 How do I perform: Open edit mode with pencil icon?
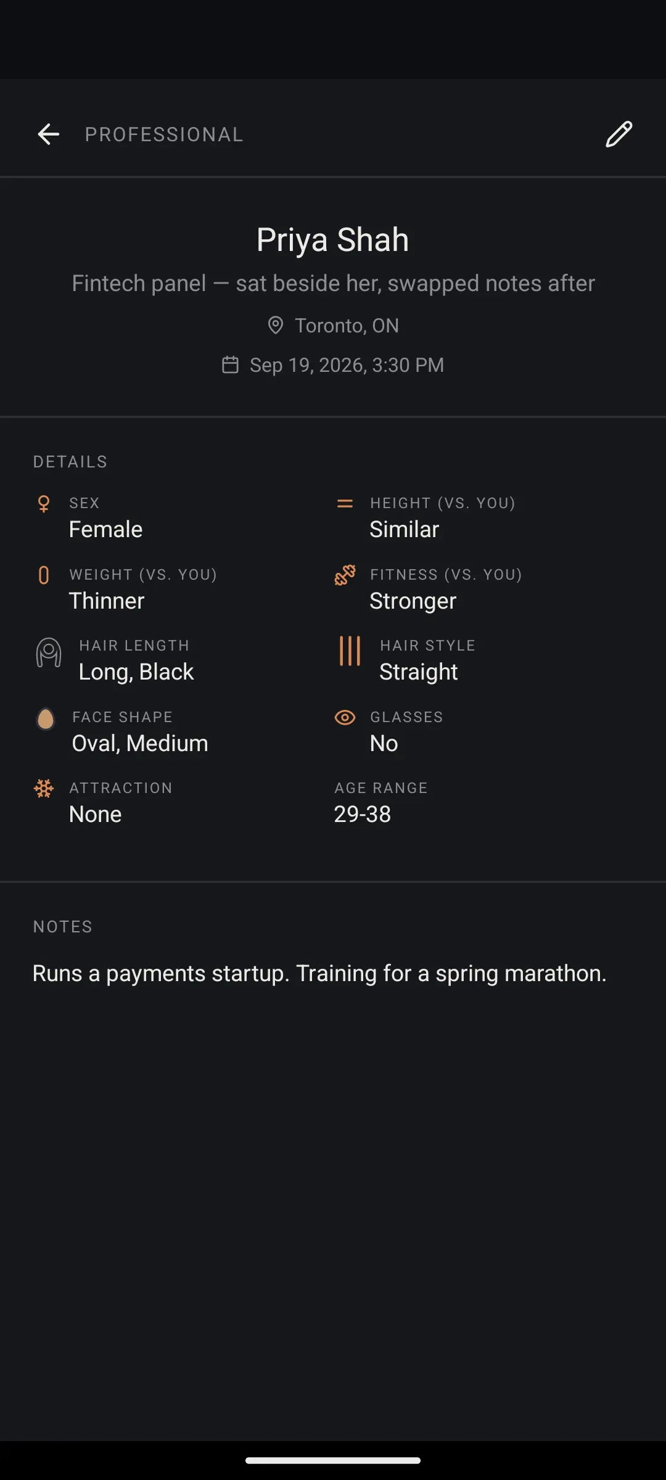click(619, 134)
